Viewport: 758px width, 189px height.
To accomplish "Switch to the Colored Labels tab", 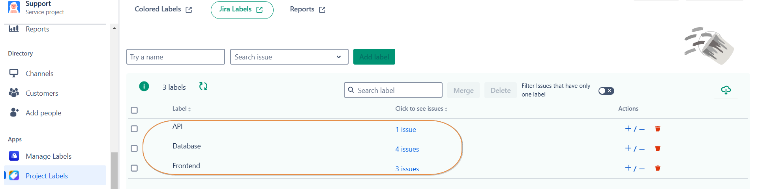I will coord(163,9).
